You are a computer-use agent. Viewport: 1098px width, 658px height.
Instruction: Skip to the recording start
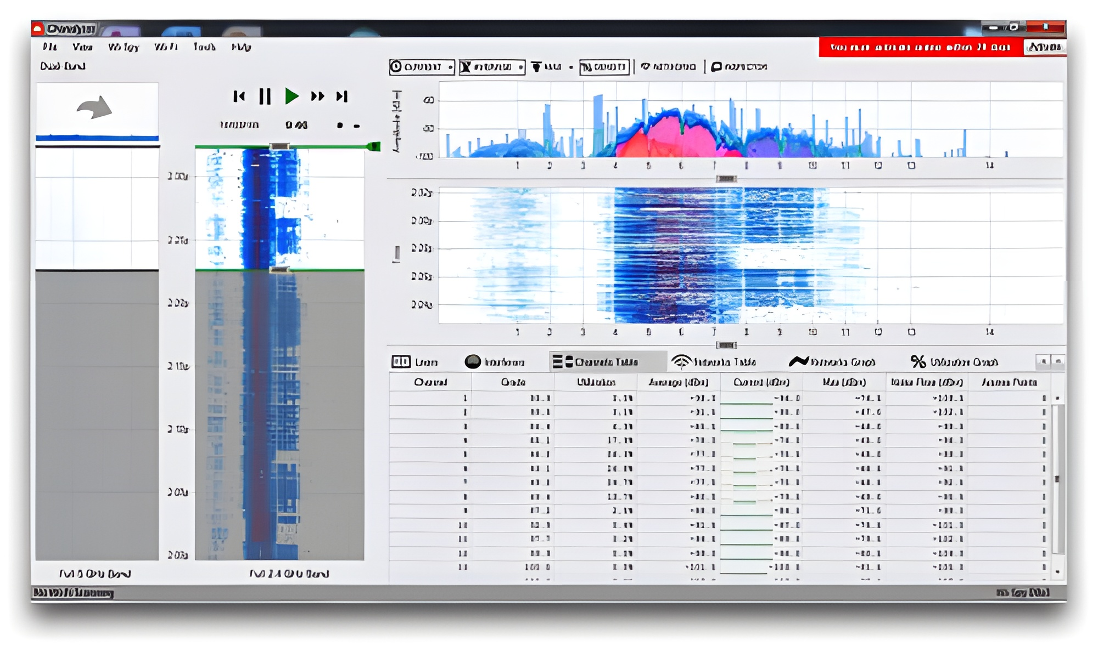239,97
